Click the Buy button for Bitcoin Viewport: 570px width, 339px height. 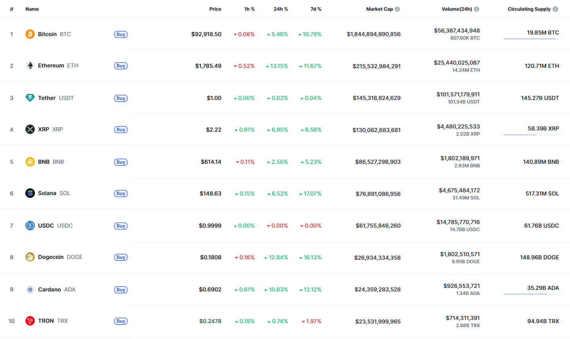pyautogui.click(x=121, y=34)
